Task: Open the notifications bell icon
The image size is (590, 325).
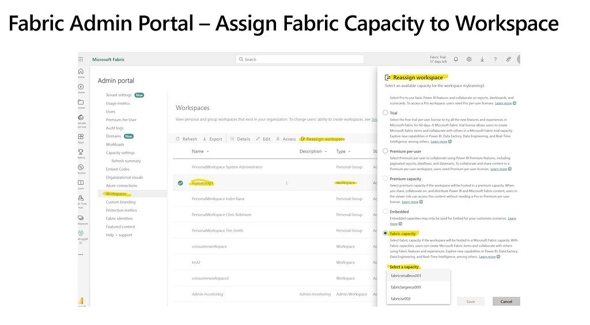Action: (456, 59)
